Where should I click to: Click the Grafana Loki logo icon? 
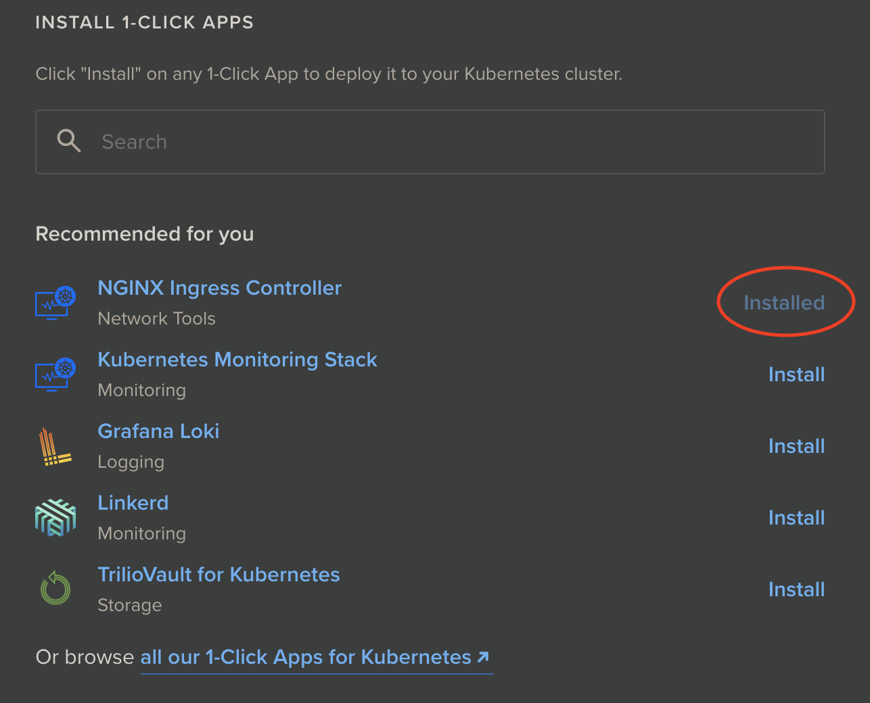point(55,447)
